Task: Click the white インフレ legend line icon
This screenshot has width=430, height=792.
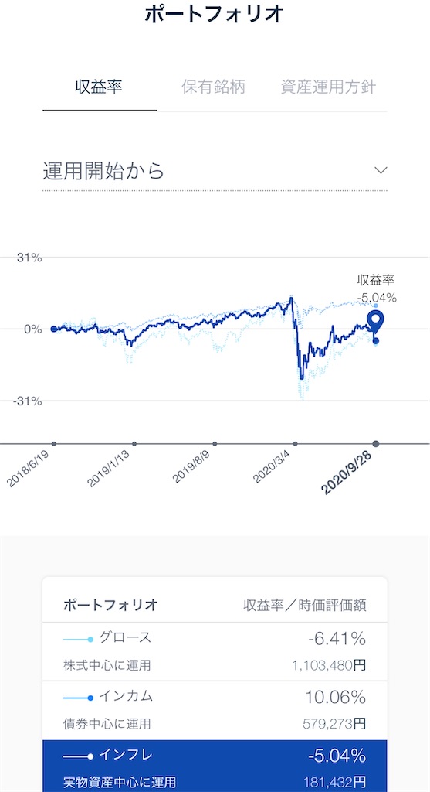Action: click(x=78, y=756)
